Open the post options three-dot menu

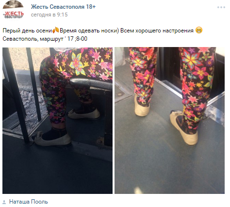pos(221,7)
